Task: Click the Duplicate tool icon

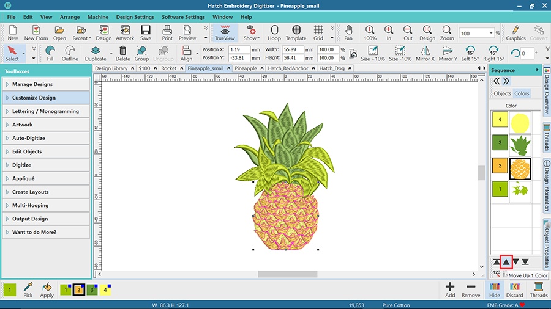Action: click(x=96, y=54)
